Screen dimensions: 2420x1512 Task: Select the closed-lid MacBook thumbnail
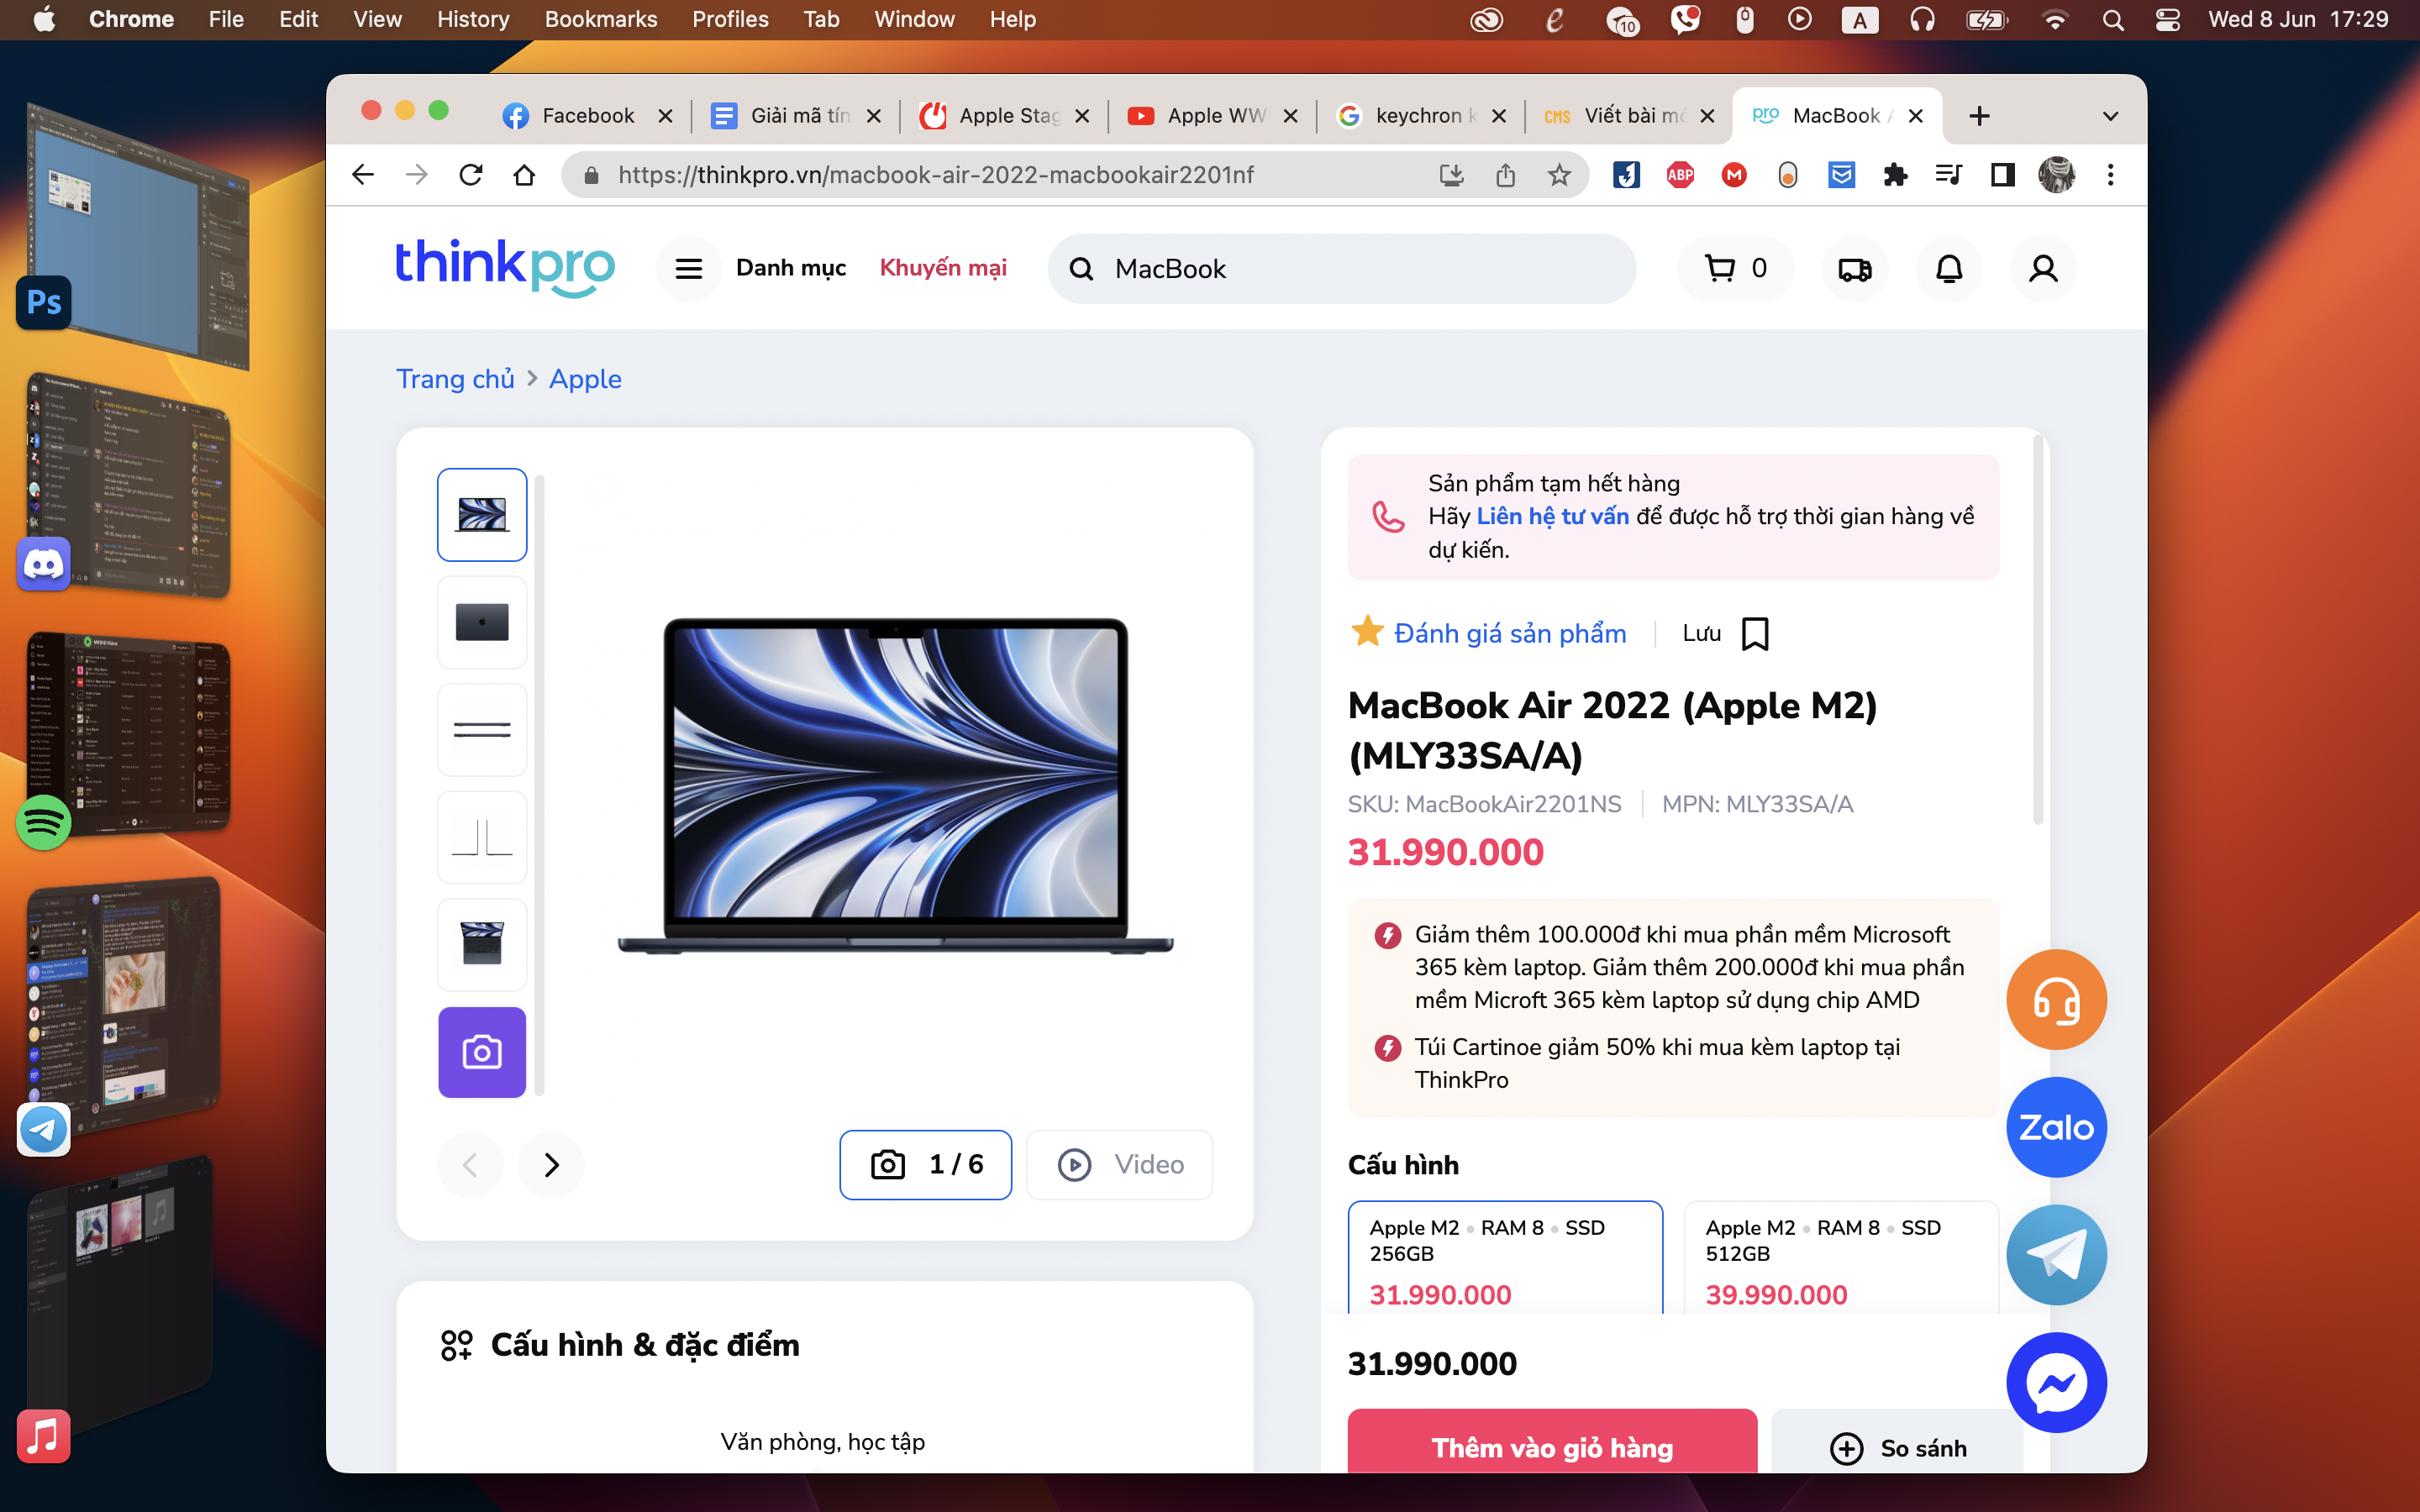[482, 622]
